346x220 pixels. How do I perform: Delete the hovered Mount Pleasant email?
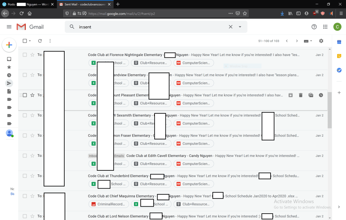pos(301,95)
